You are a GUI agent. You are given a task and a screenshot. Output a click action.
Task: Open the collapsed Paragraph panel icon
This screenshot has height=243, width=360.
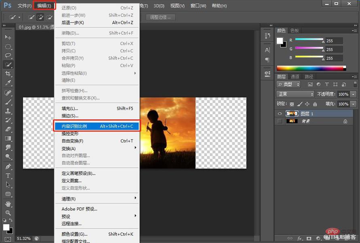(x=267, y=60)
